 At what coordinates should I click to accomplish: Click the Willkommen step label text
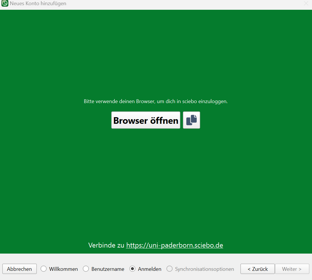click(63, 269)
